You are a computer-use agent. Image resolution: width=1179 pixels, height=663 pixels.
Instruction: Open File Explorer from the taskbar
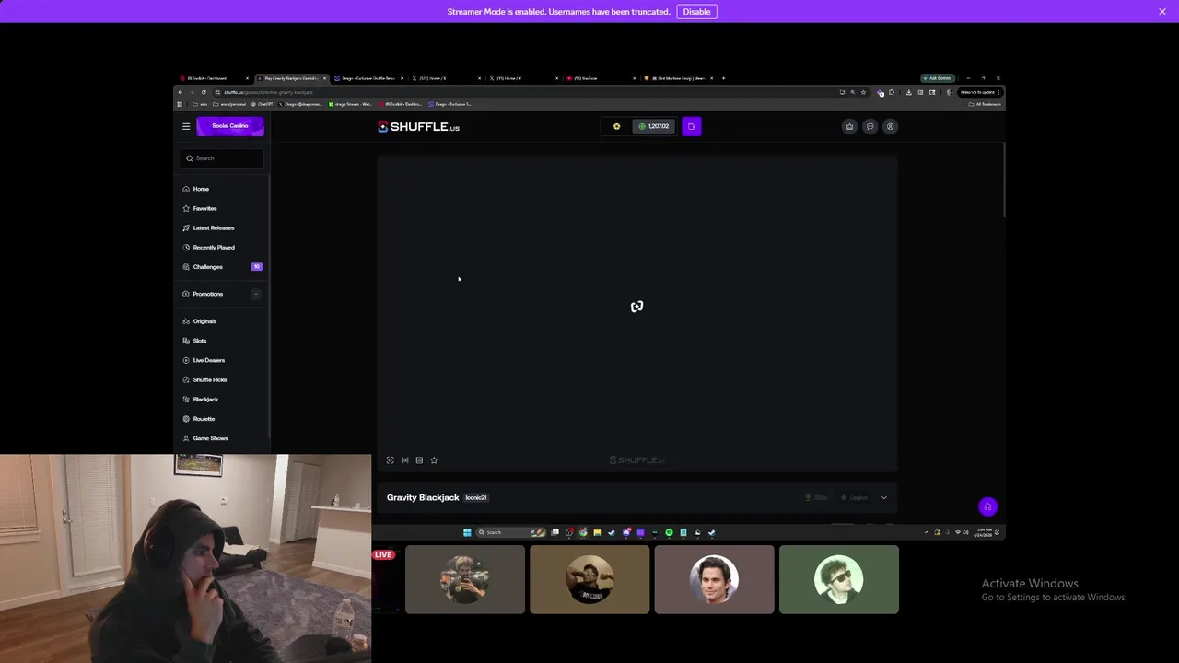(597, 532)
